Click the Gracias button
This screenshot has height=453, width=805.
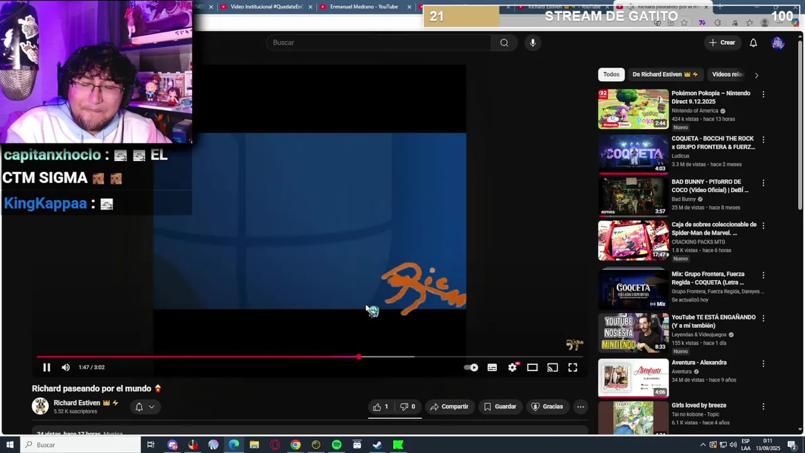point(547,406)
